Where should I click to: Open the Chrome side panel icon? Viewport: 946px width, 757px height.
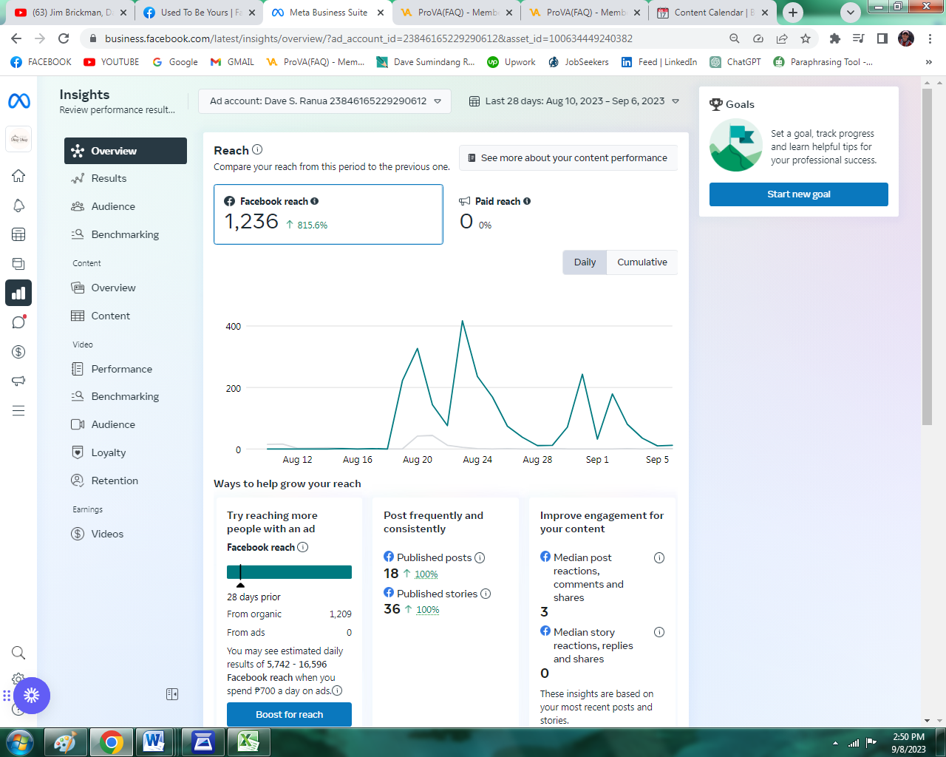[x=882, y=38]
